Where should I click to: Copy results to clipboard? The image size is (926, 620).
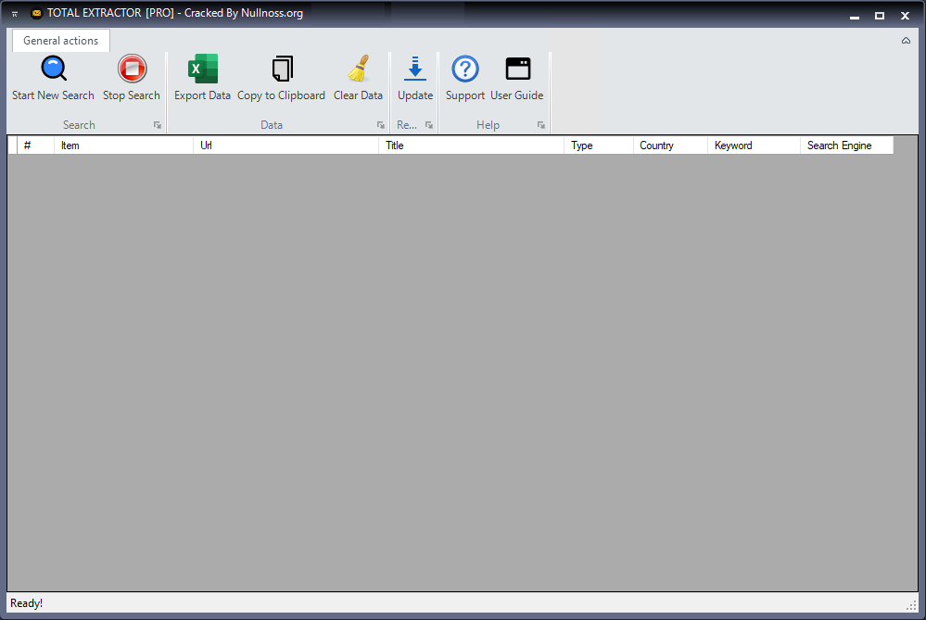click(281, 78)
